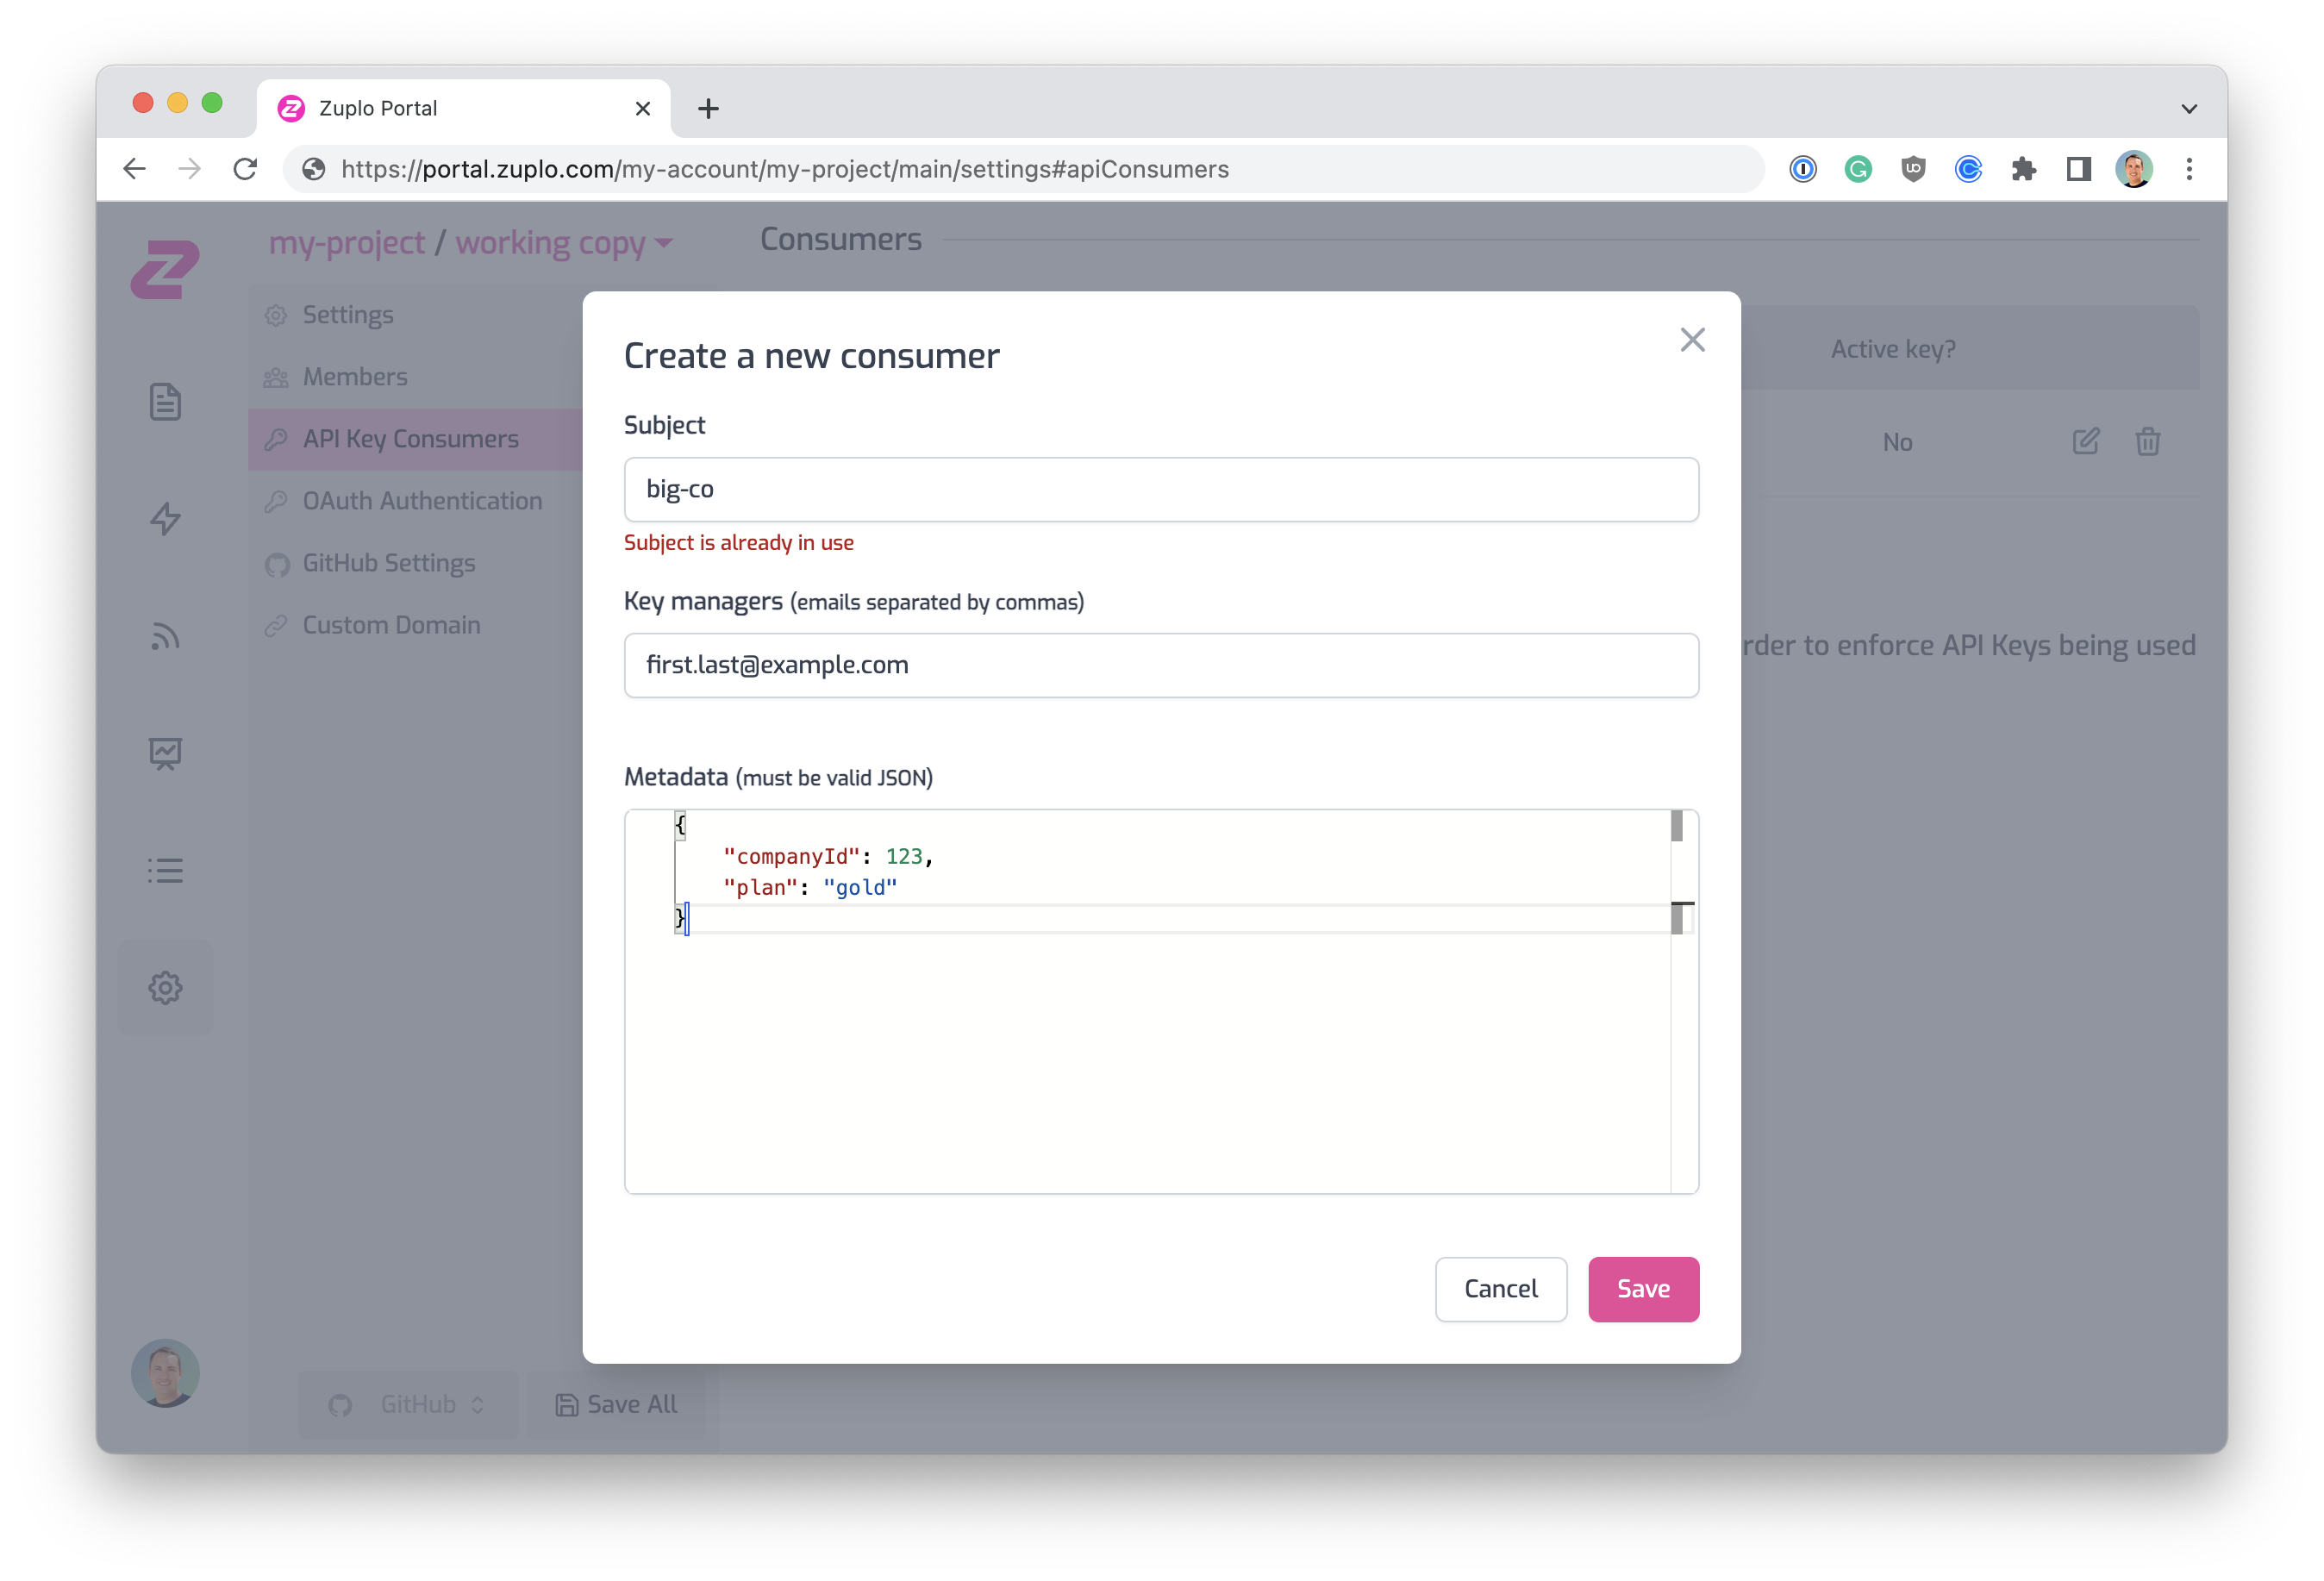2324x1581 pixels.
Task: Open the working copy branch dropdown
Action: (x=565, y=243)
